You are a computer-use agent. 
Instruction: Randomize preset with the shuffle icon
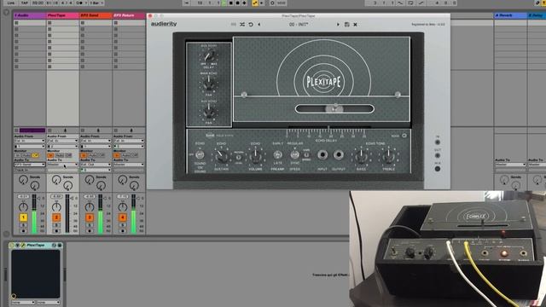click(242, 25)
